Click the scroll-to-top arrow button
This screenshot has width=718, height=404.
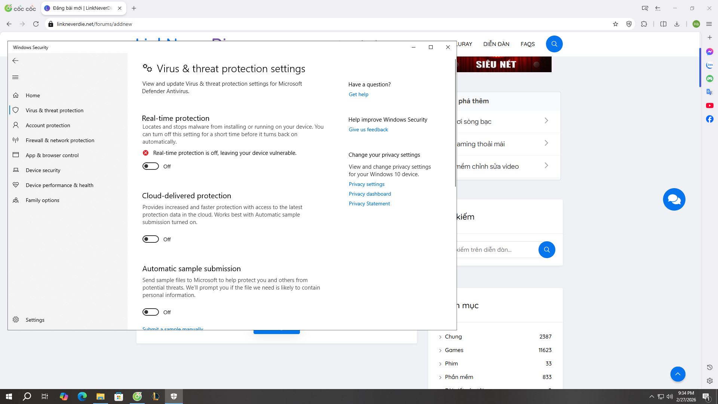[678, 374]
